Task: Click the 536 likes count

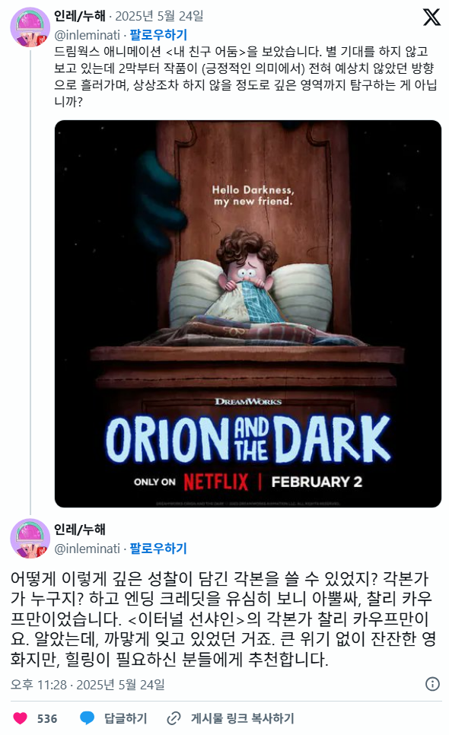Action: (47, 718)
